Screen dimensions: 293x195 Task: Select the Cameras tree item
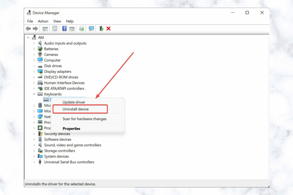[x=51, y=54]
